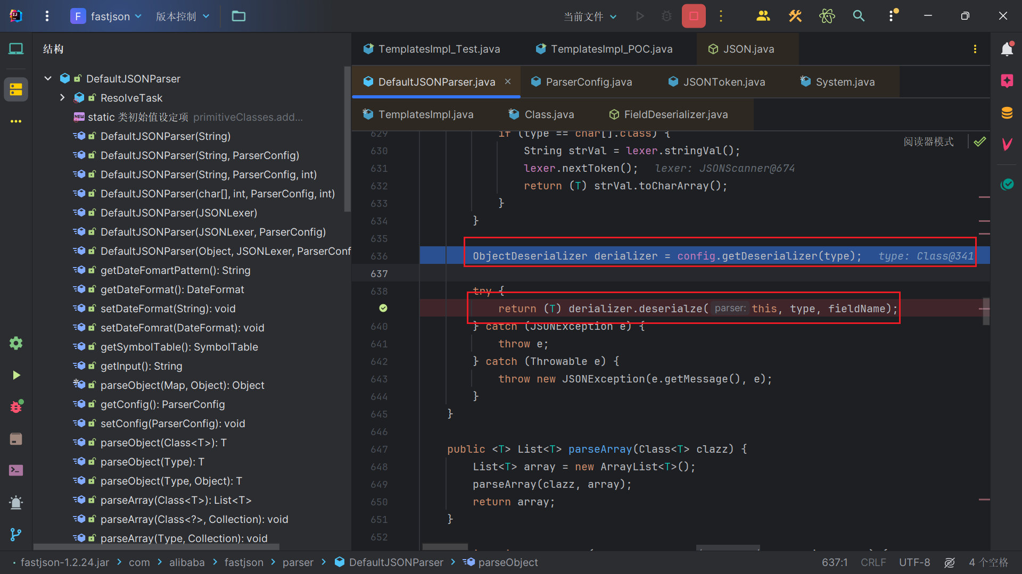Open the Run tool window in the left sidebar
Viewport: 1022px width, 574px height.
coord(16,375)
